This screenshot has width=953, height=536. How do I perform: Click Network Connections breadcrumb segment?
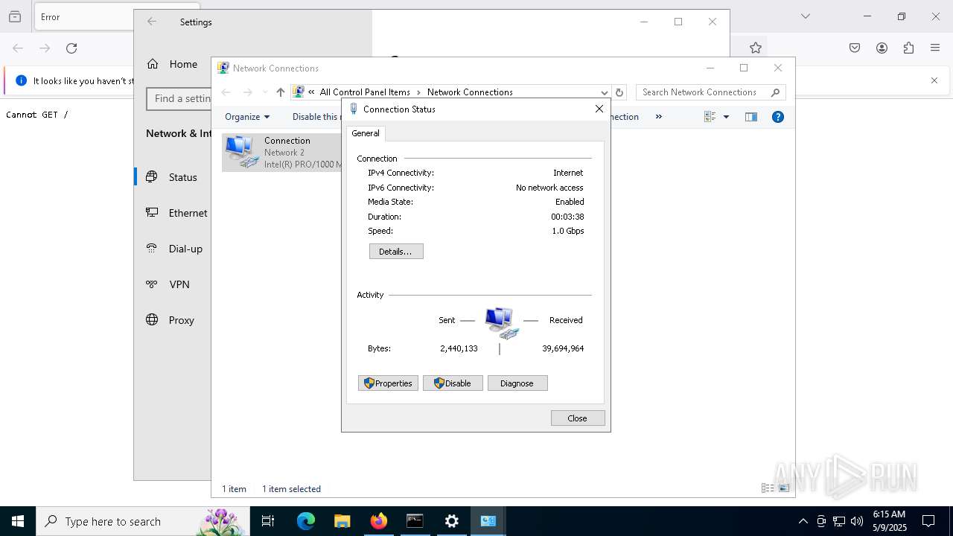click(470, 92)
